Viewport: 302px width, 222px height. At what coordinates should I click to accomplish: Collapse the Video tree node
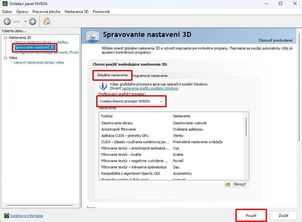coord(6,58)
